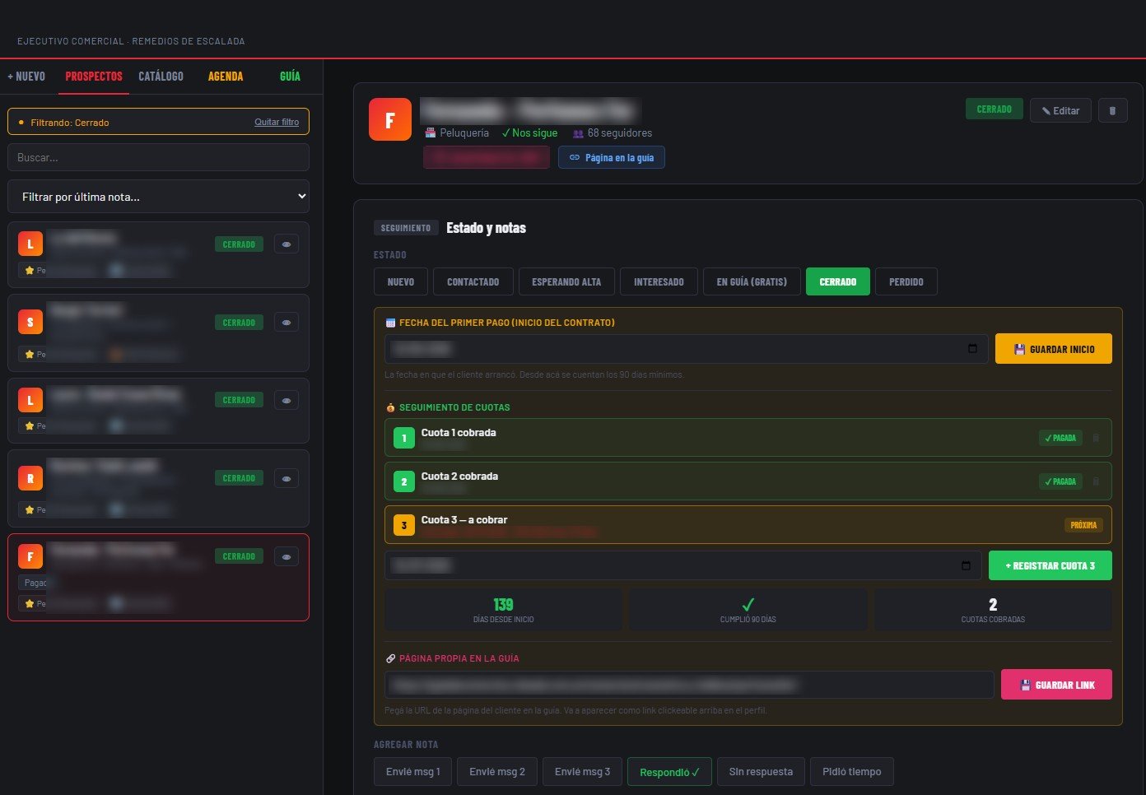Click the green number 1 badge on Cuota 1
The width and height of the screenshot is (1146, 795).
(404, 438)
